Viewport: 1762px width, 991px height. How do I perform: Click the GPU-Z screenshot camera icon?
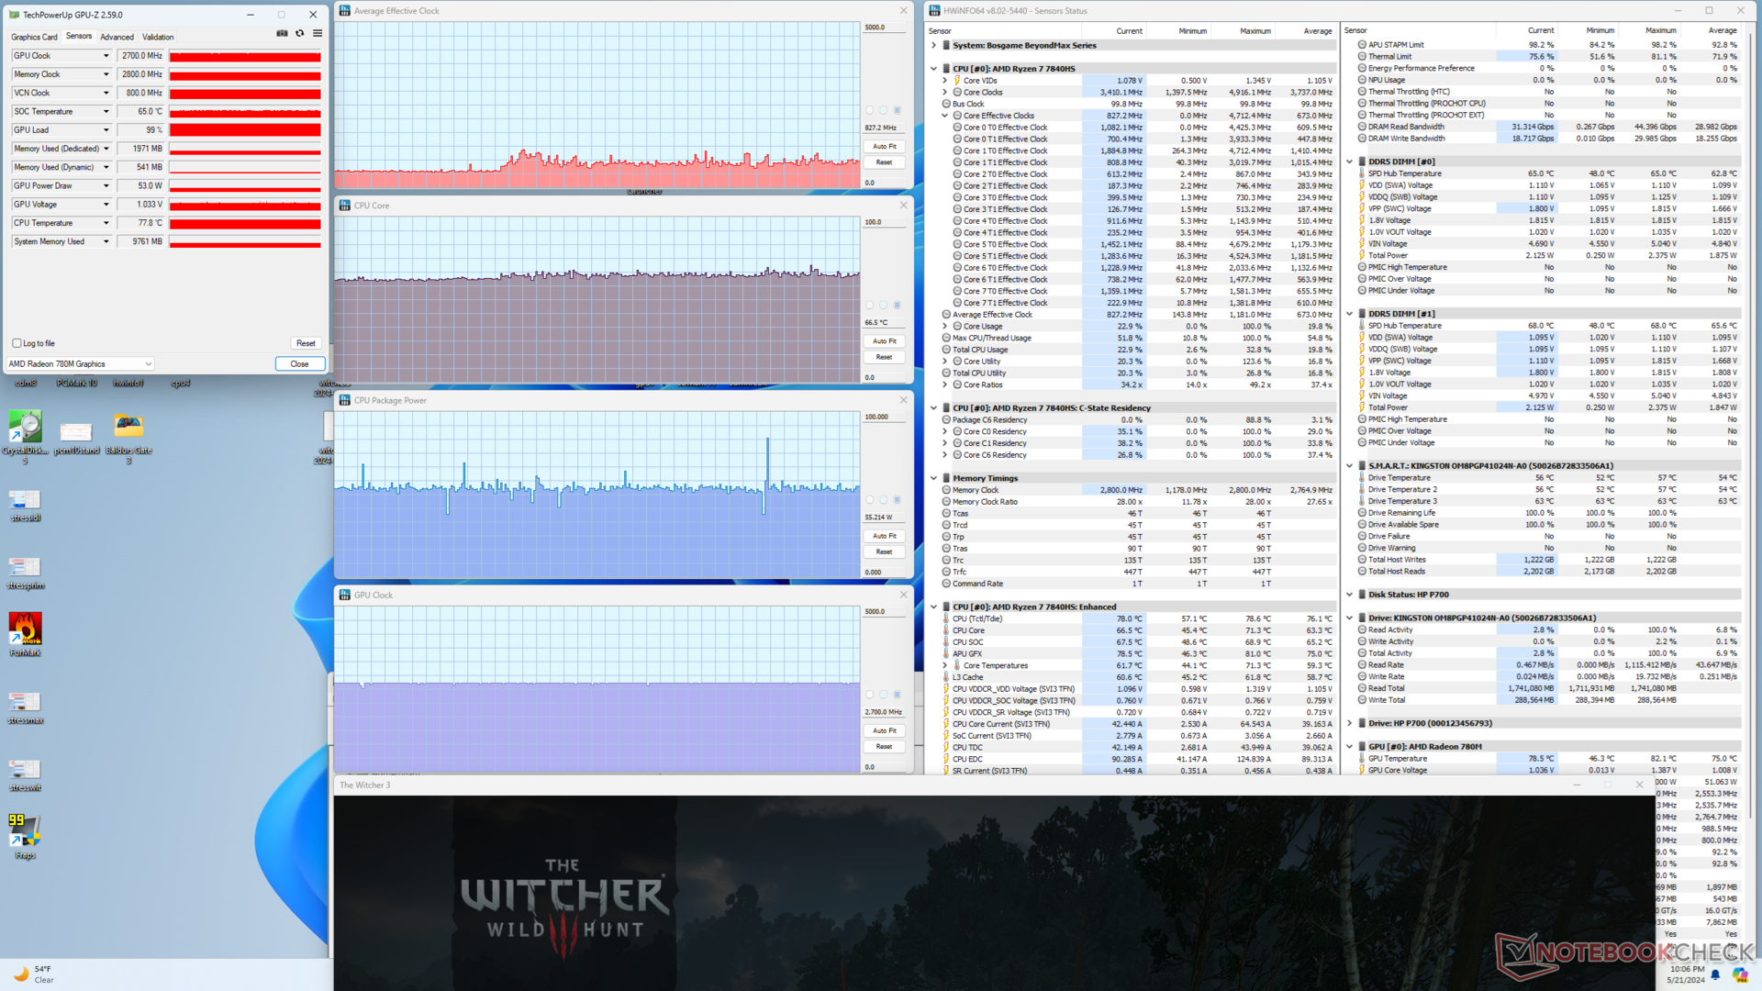282,33
